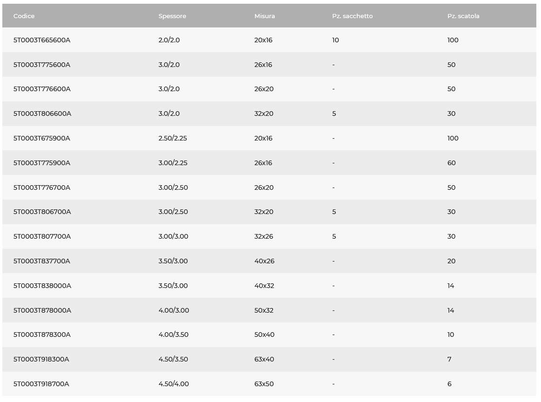The image size is (541, 402).
Task: Click code 5T0003T776700A
Action: tap(42, 188)
